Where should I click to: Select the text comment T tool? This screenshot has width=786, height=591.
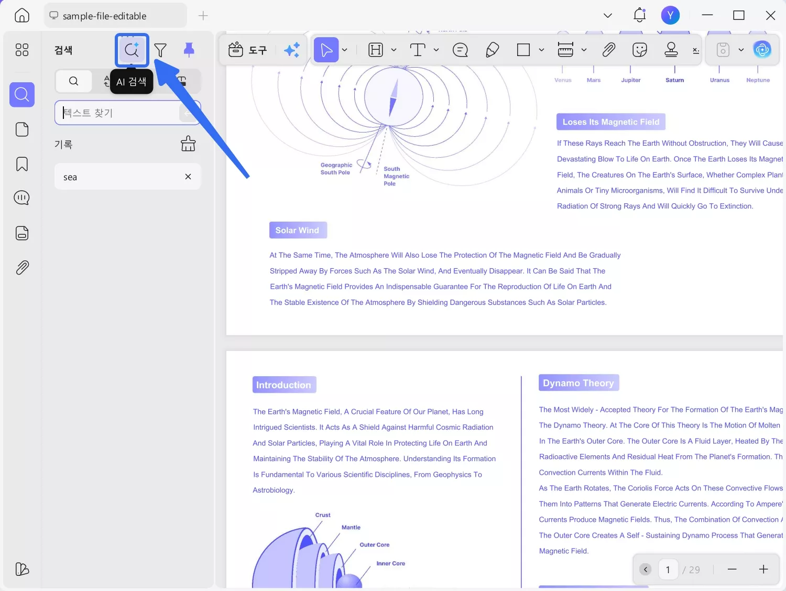coord(418,50)
